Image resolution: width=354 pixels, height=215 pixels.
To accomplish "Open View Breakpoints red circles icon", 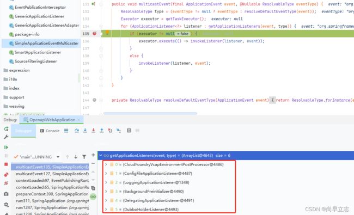I will click(6, 175).
